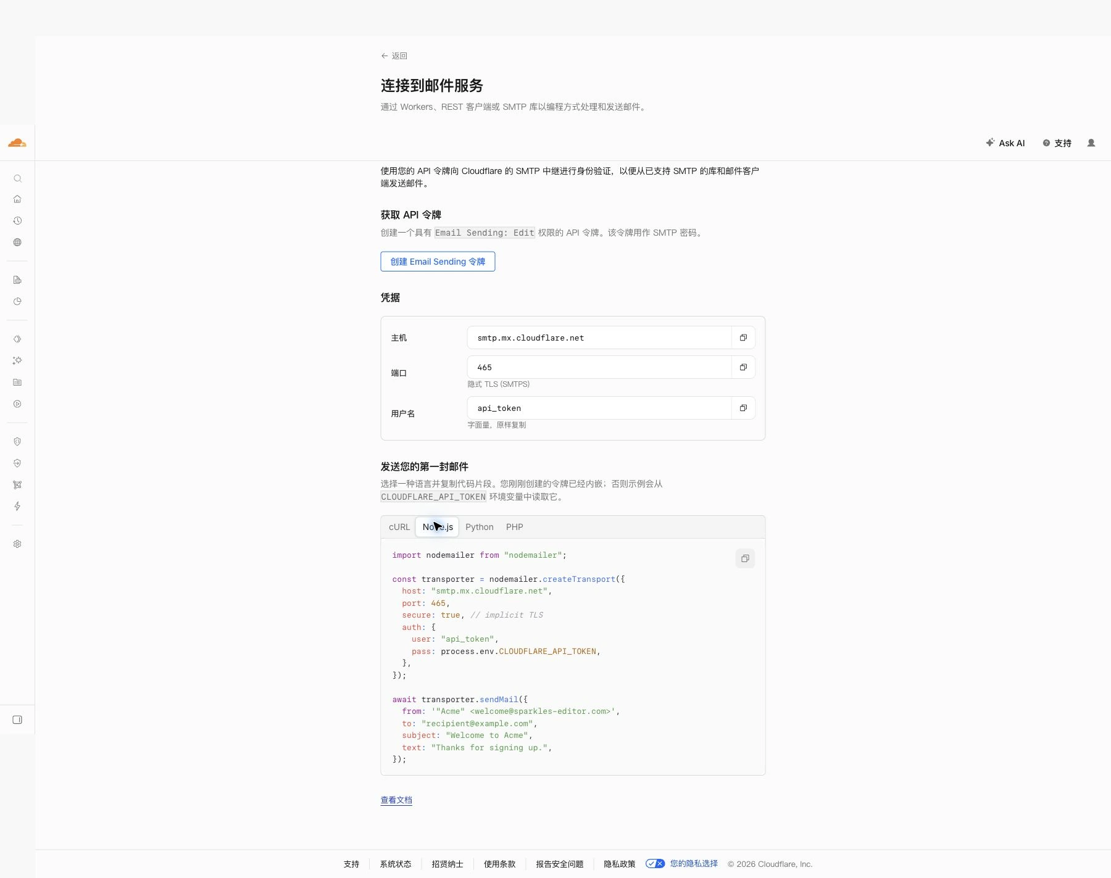The image size is (1111, 878).
Task: Open the 支持 help menu in header
Action: click(1057, 143)
